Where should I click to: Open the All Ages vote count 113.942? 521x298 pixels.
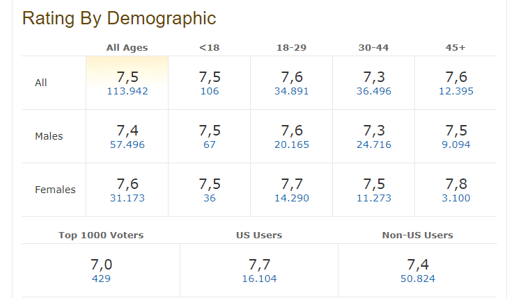(129, 91)
